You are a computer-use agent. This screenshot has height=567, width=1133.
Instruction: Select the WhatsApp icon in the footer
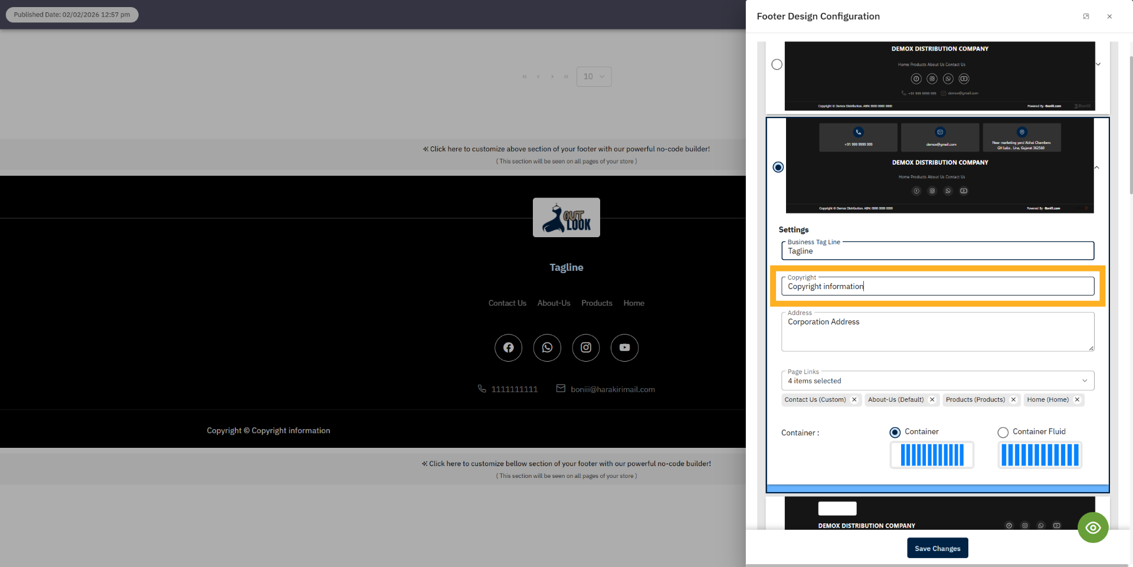[547, 348]
